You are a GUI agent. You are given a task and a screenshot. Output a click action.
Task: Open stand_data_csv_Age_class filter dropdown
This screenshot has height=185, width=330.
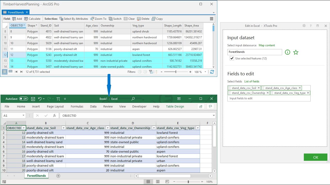107,128
